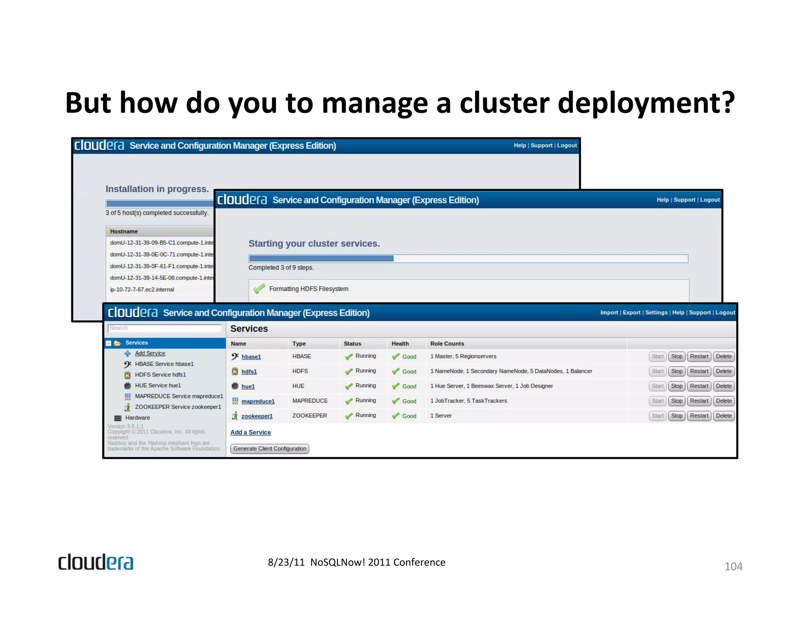Viewport: 806px width, 623px height.
Task: Click the HUE Service hue1 sidebar icon
Action: (127, 386)
